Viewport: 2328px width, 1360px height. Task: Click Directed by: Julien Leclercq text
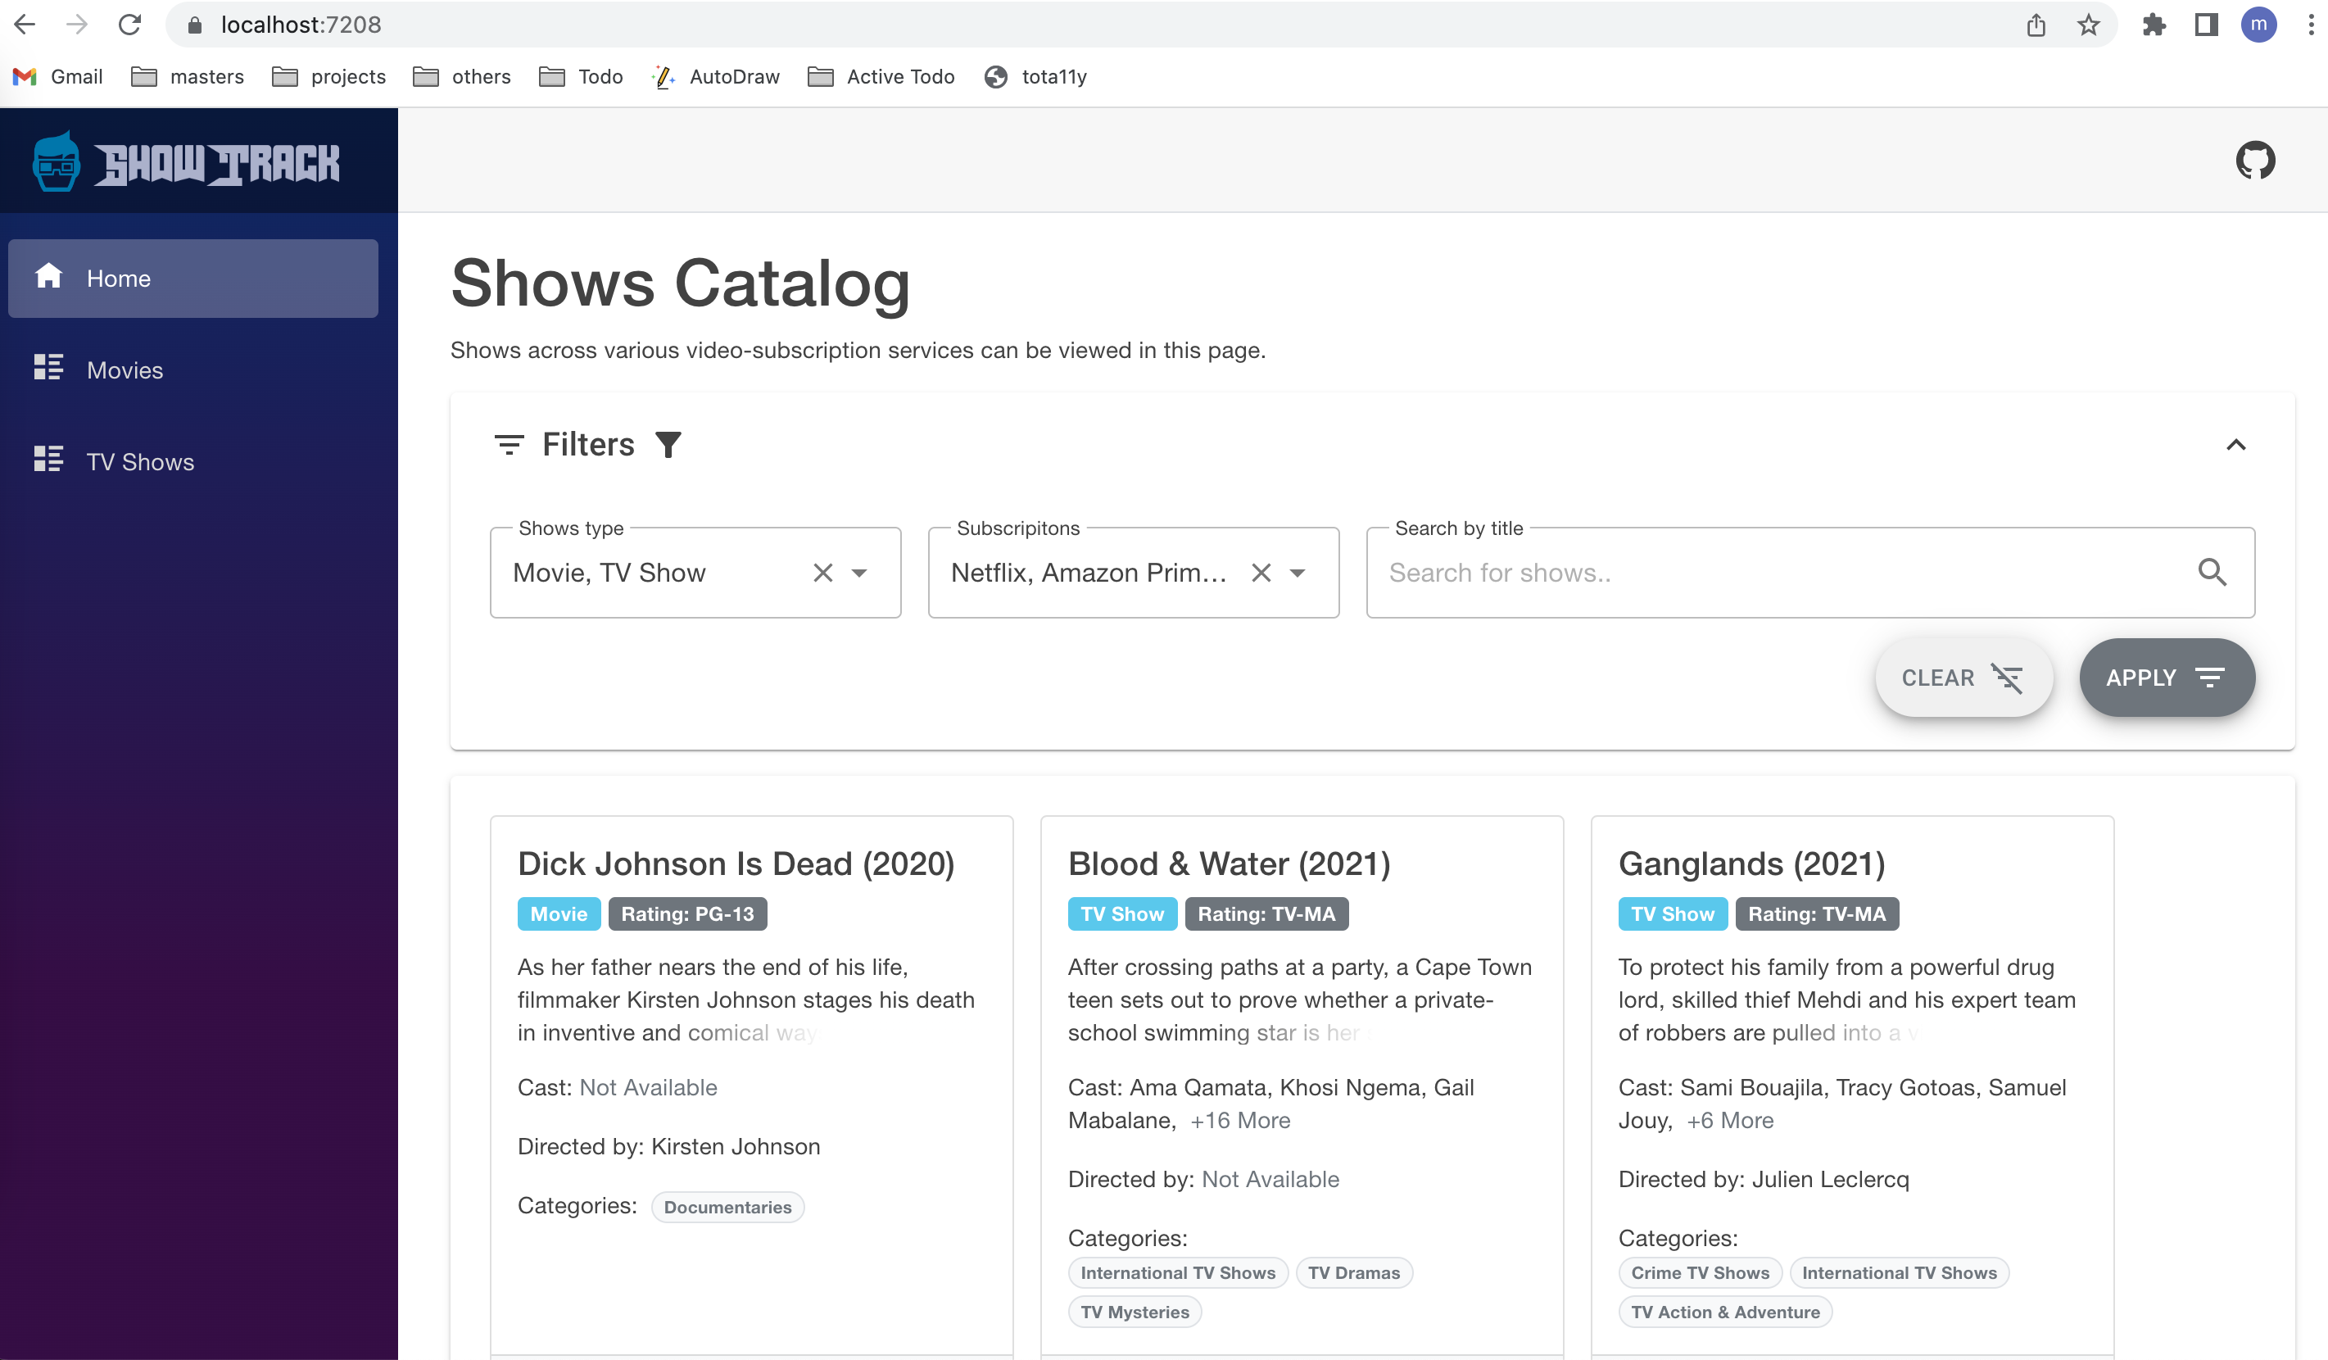(1764, 1179)
